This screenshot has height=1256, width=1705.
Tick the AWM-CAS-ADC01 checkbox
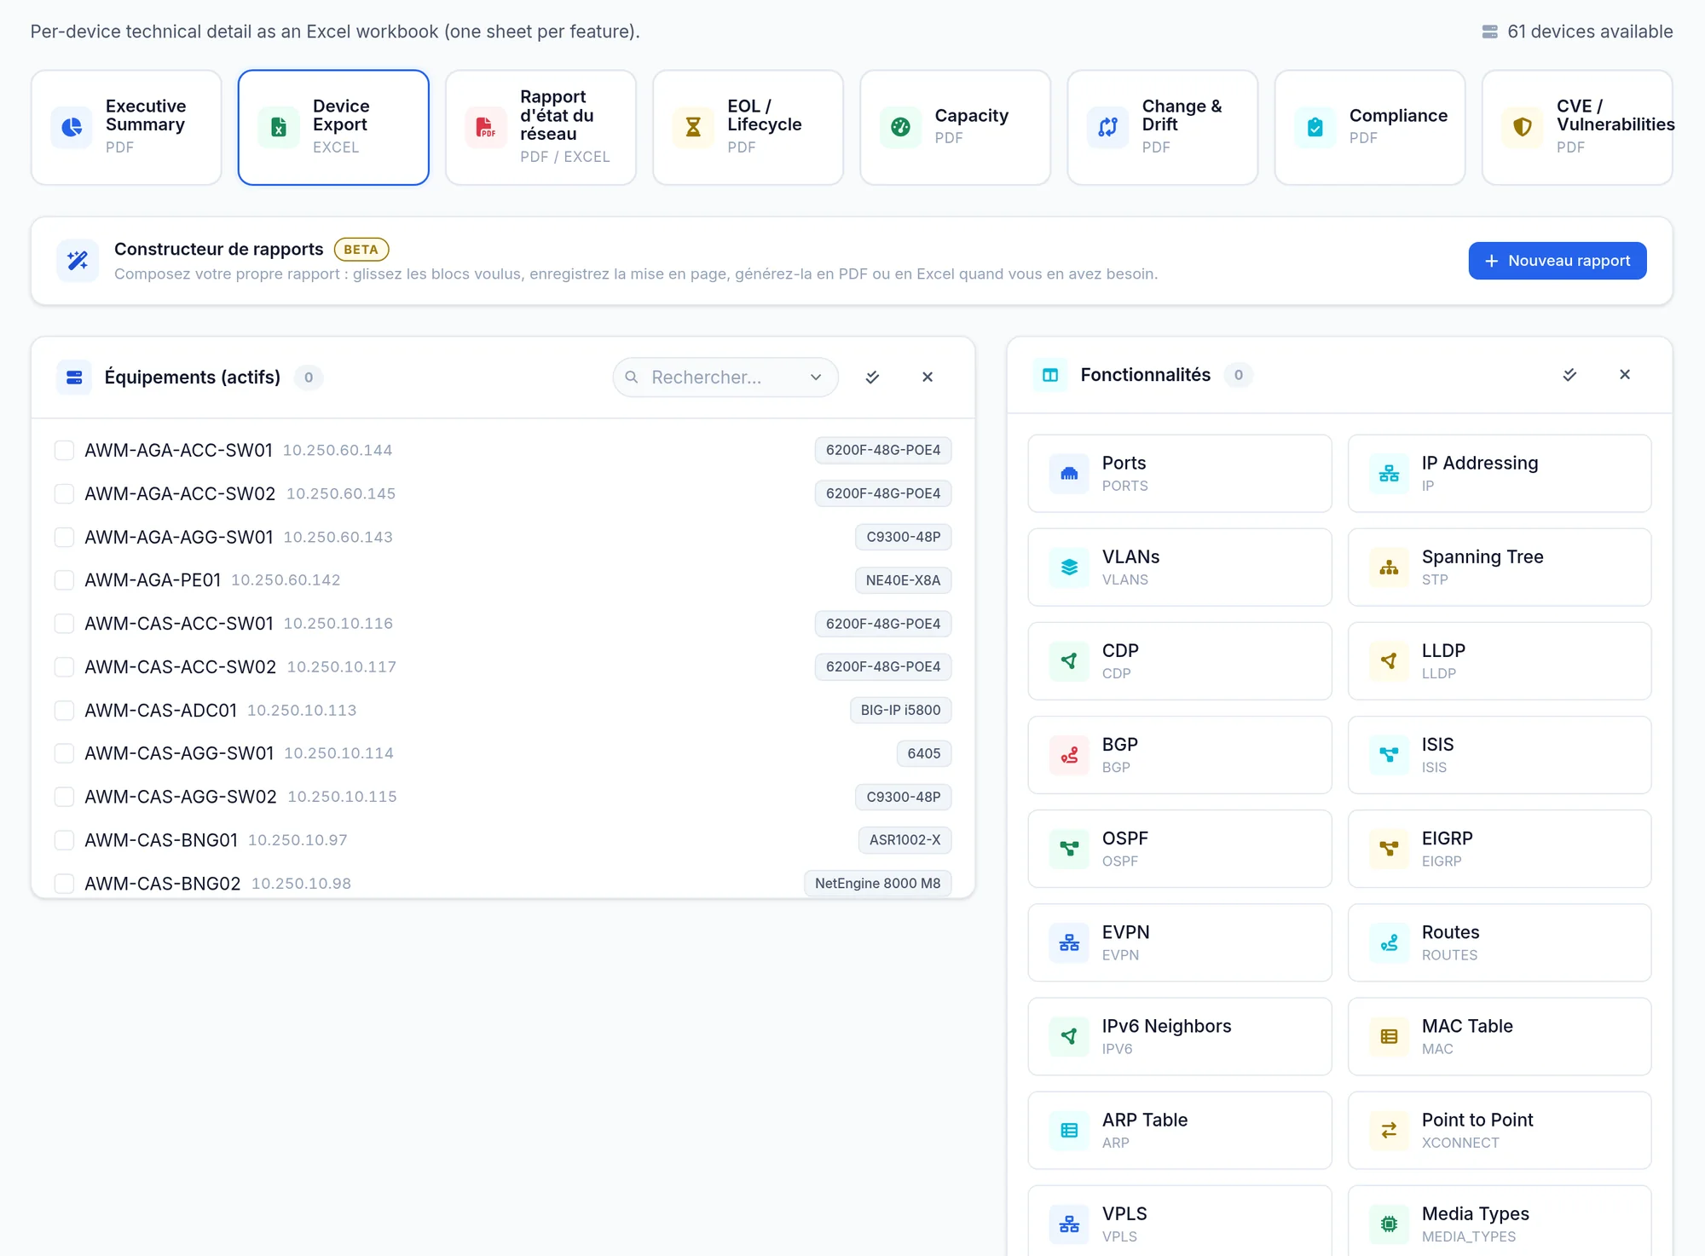[64, 710]
